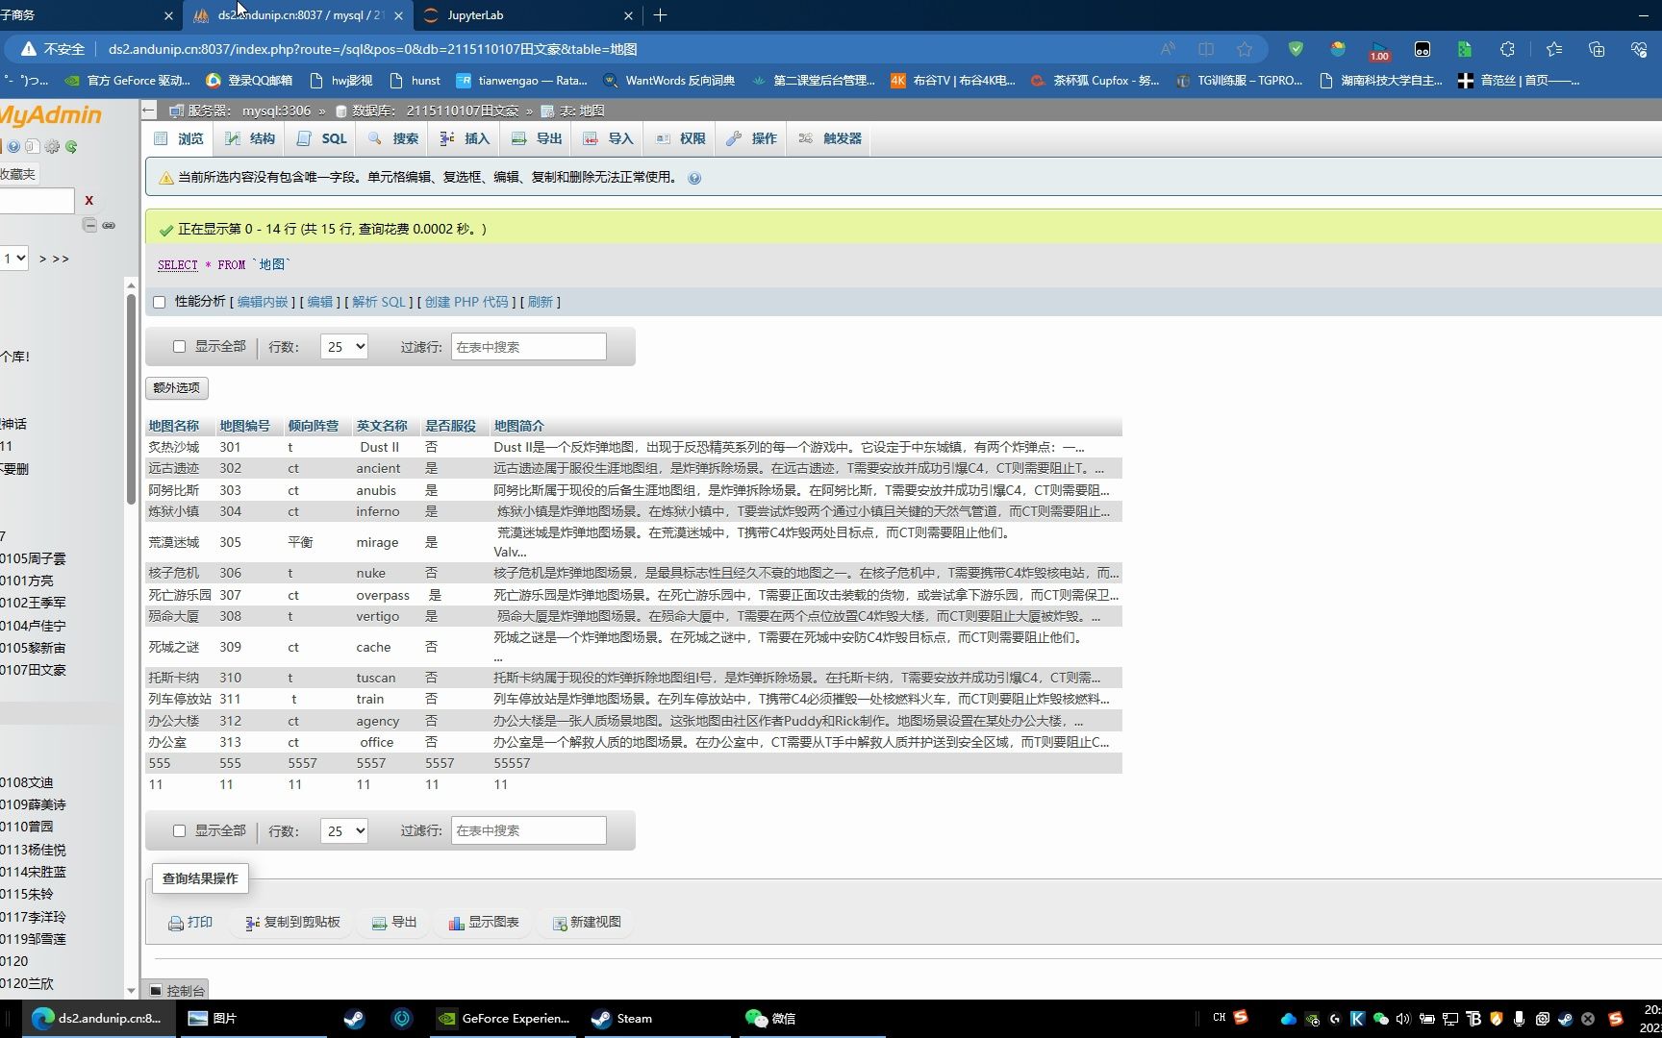Open the 行数 rows-per-page dropdown

(343, 346)
